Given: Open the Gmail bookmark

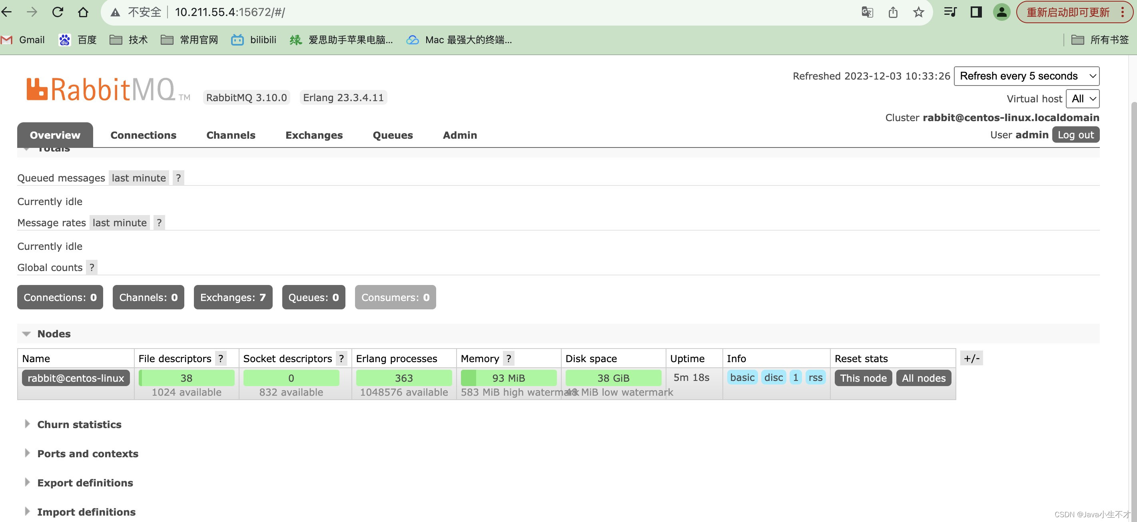Looking at the screenshot, I should click(22, 40).
